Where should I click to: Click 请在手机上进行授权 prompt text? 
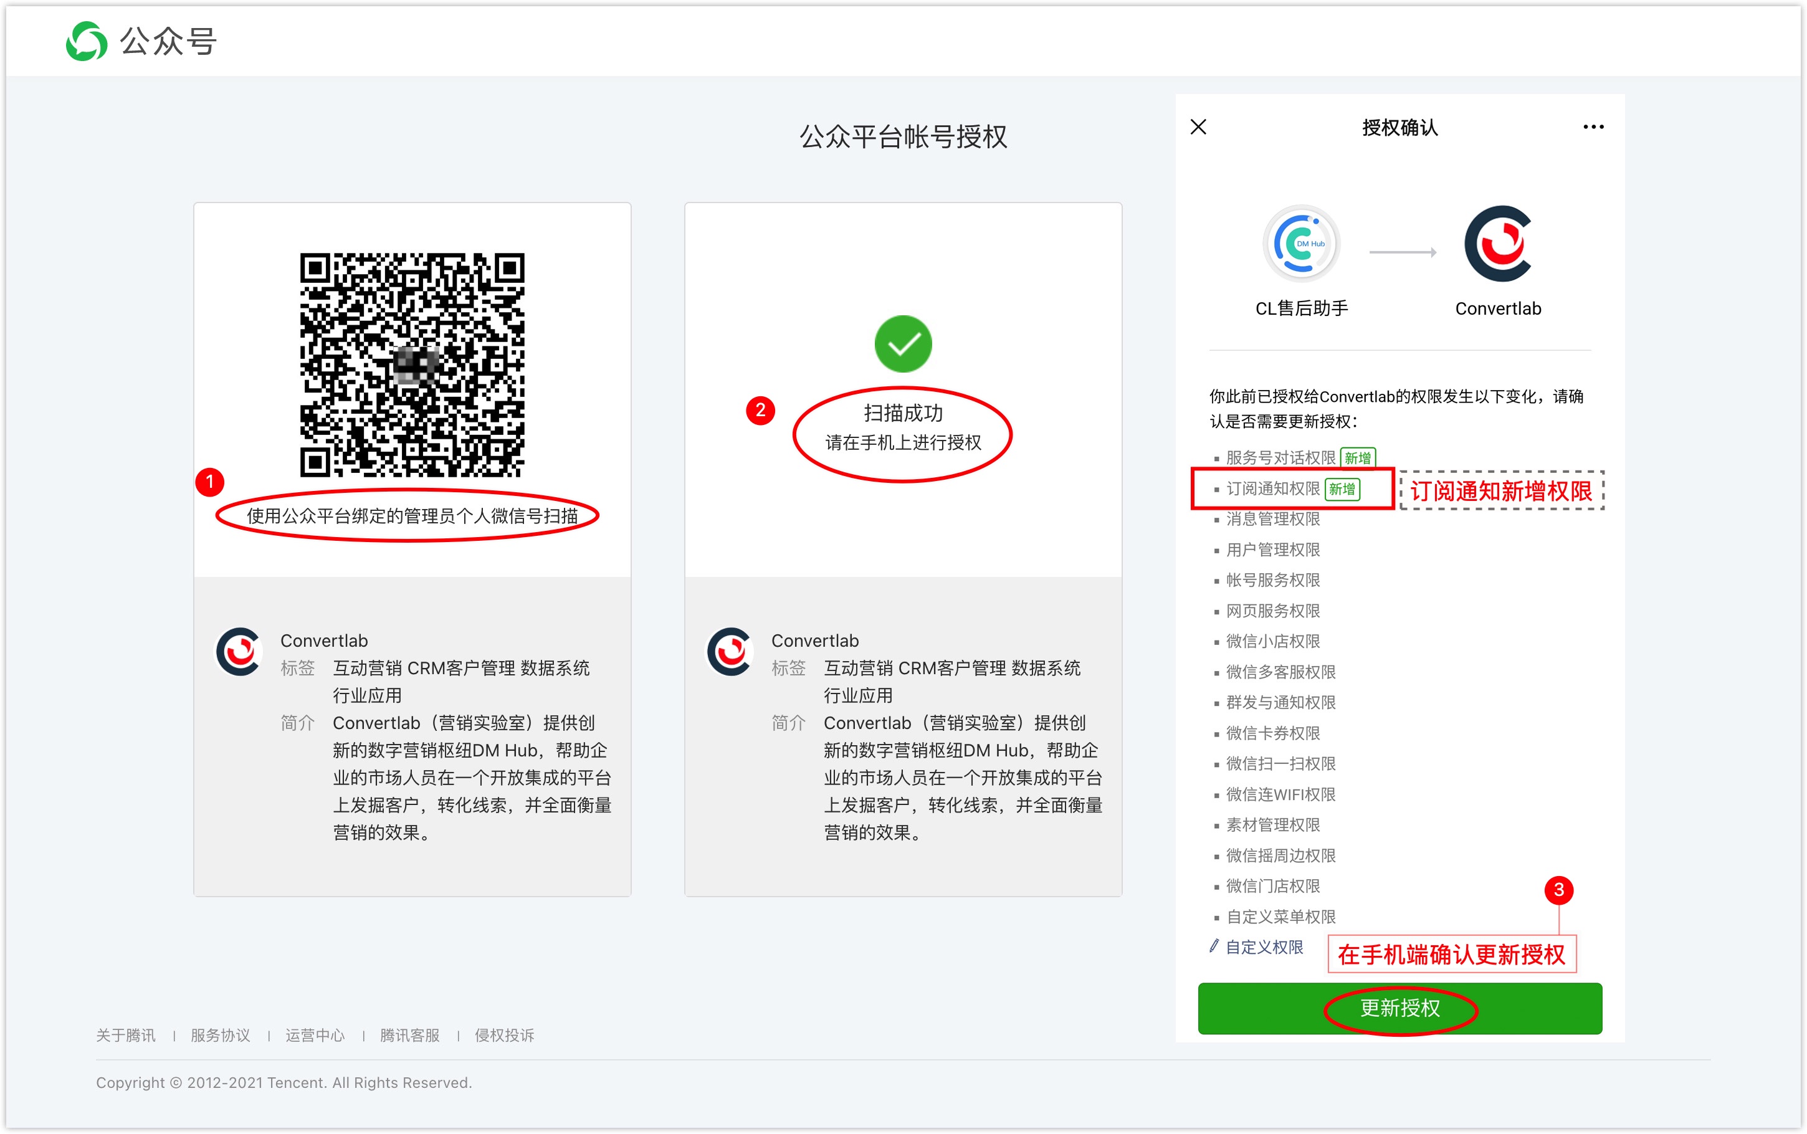(903, 442)
